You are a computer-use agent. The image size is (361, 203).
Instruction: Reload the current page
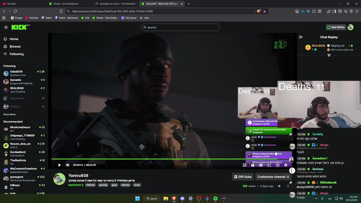(x=15, y=11)
